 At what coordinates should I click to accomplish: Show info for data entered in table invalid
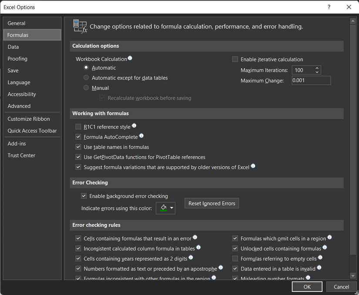[319, 268]
